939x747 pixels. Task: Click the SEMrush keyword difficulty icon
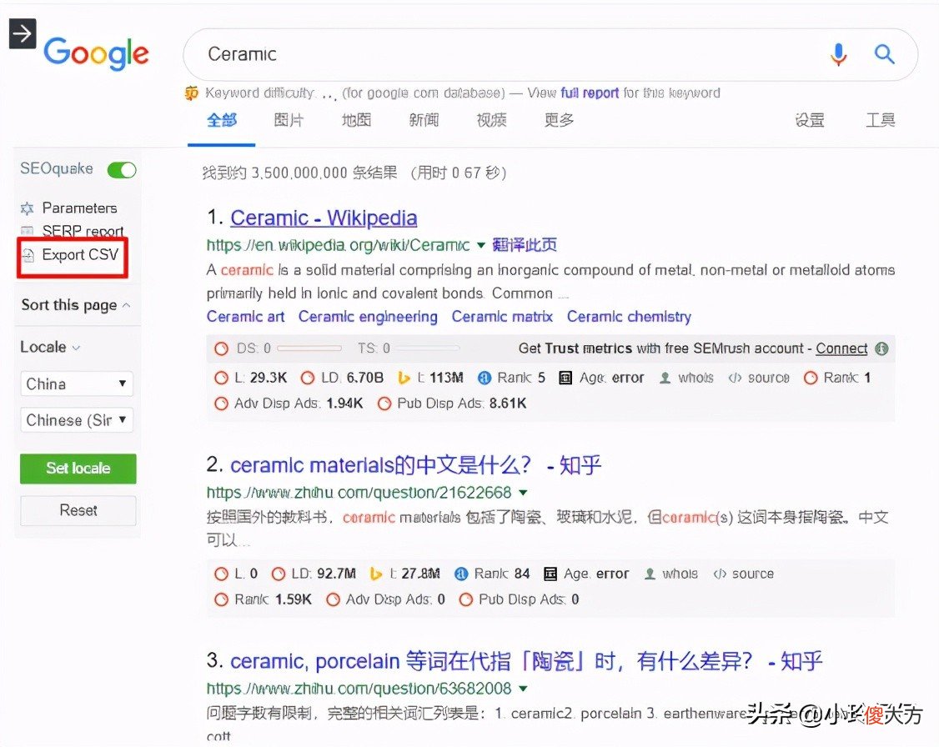point(191,93)
